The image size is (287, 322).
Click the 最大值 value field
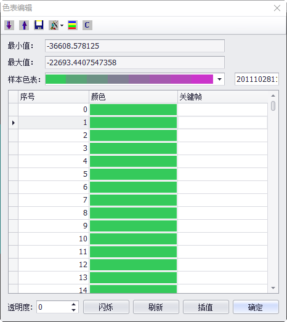[135, 62]
